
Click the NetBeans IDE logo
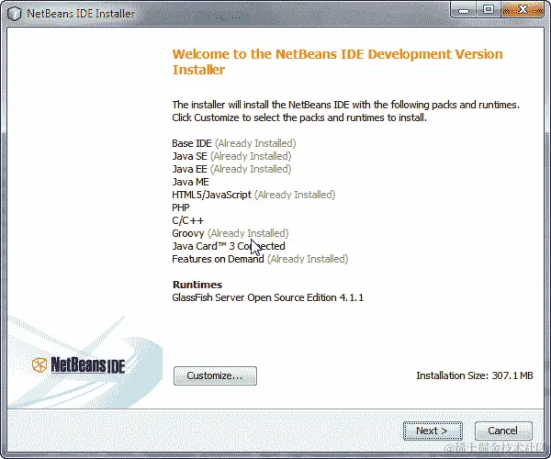(x=79, y=365)
